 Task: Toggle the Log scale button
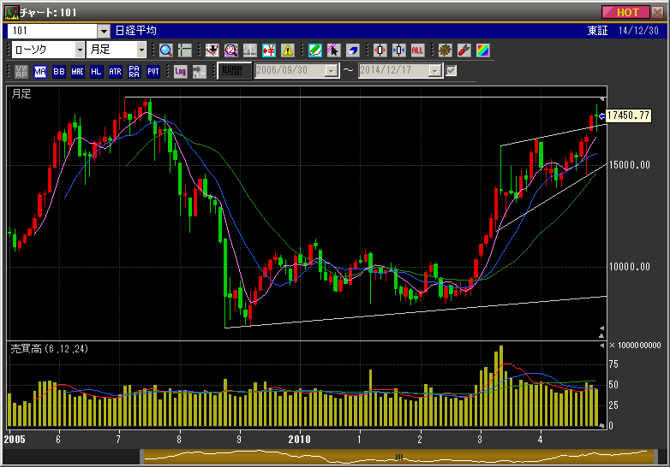point(180,71)
